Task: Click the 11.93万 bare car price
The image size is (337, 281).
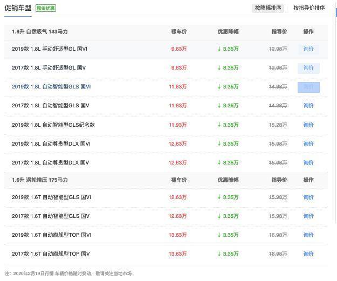Action: click(x=178, y=125)
